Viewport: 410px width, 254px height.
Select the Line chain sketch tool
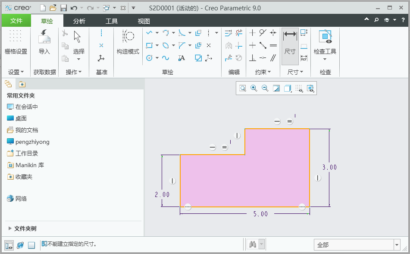pyautogui.click(x=149, y=33)
